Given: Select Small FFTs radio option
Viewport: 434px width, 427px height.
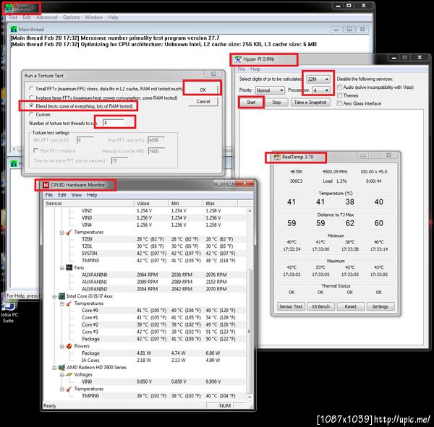Looking at the screenshot, I should (x=31, y=88).
